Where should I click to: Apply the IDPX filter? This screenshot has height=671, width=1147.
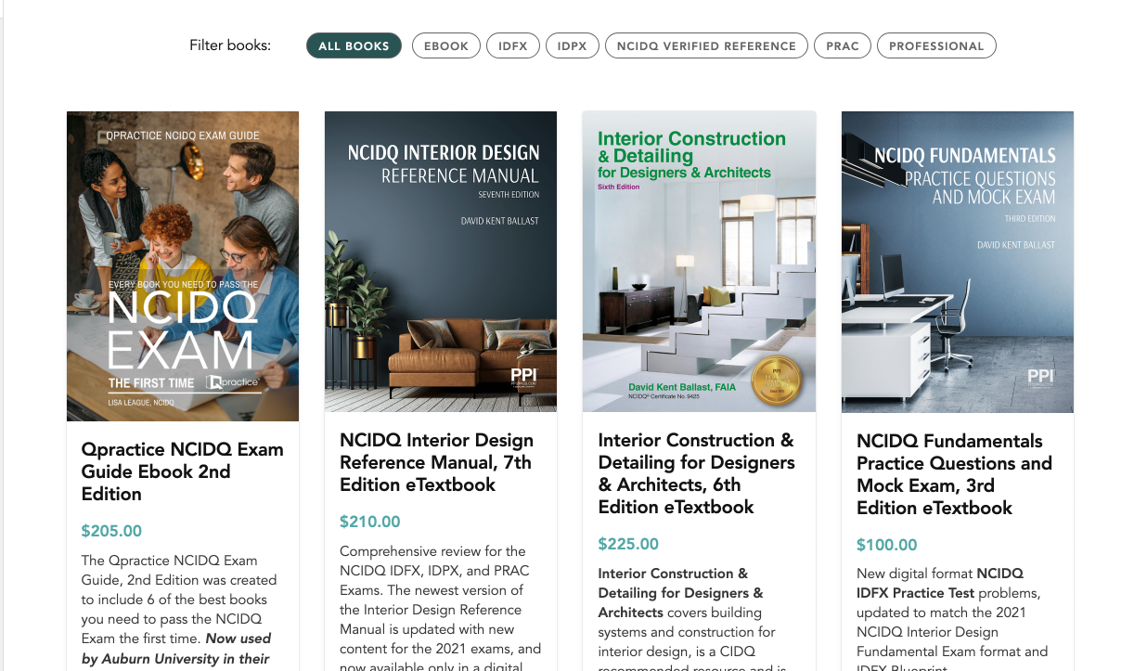coord(573,45)
